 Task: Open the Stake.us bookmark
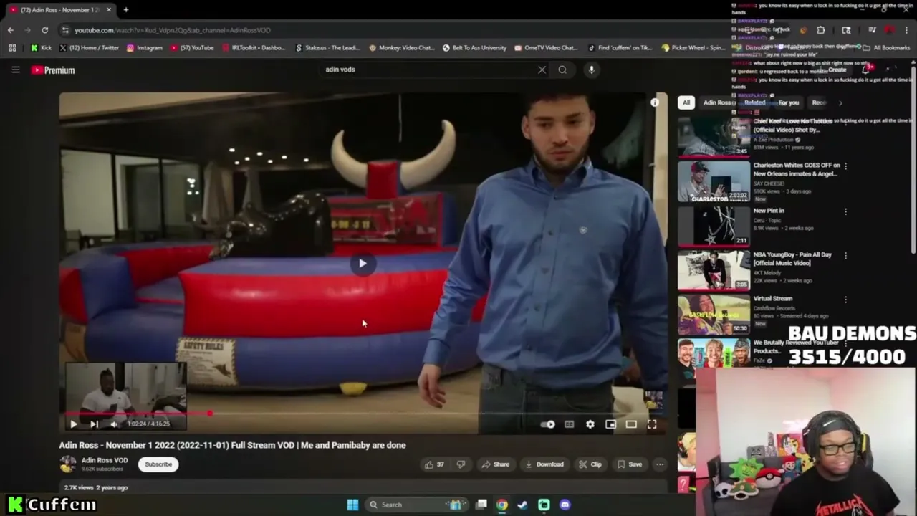(327, 48)
